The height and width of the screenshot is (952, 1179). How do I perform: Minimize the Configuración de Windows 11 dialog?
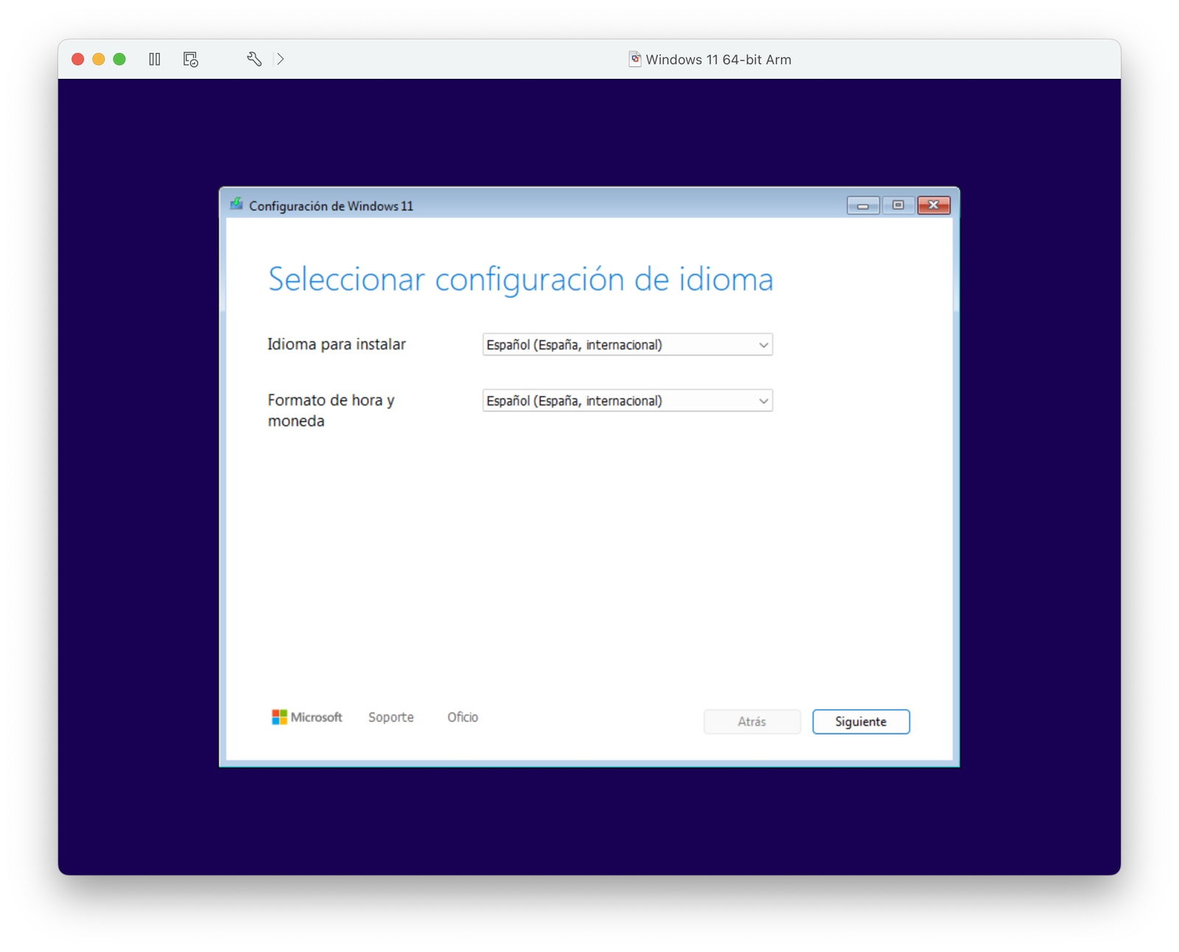pos(863,205)
